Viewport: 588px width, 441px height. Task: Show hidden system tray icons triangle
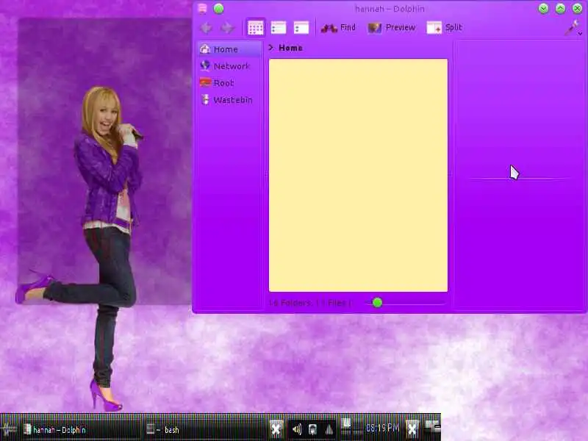click(329, 429)
